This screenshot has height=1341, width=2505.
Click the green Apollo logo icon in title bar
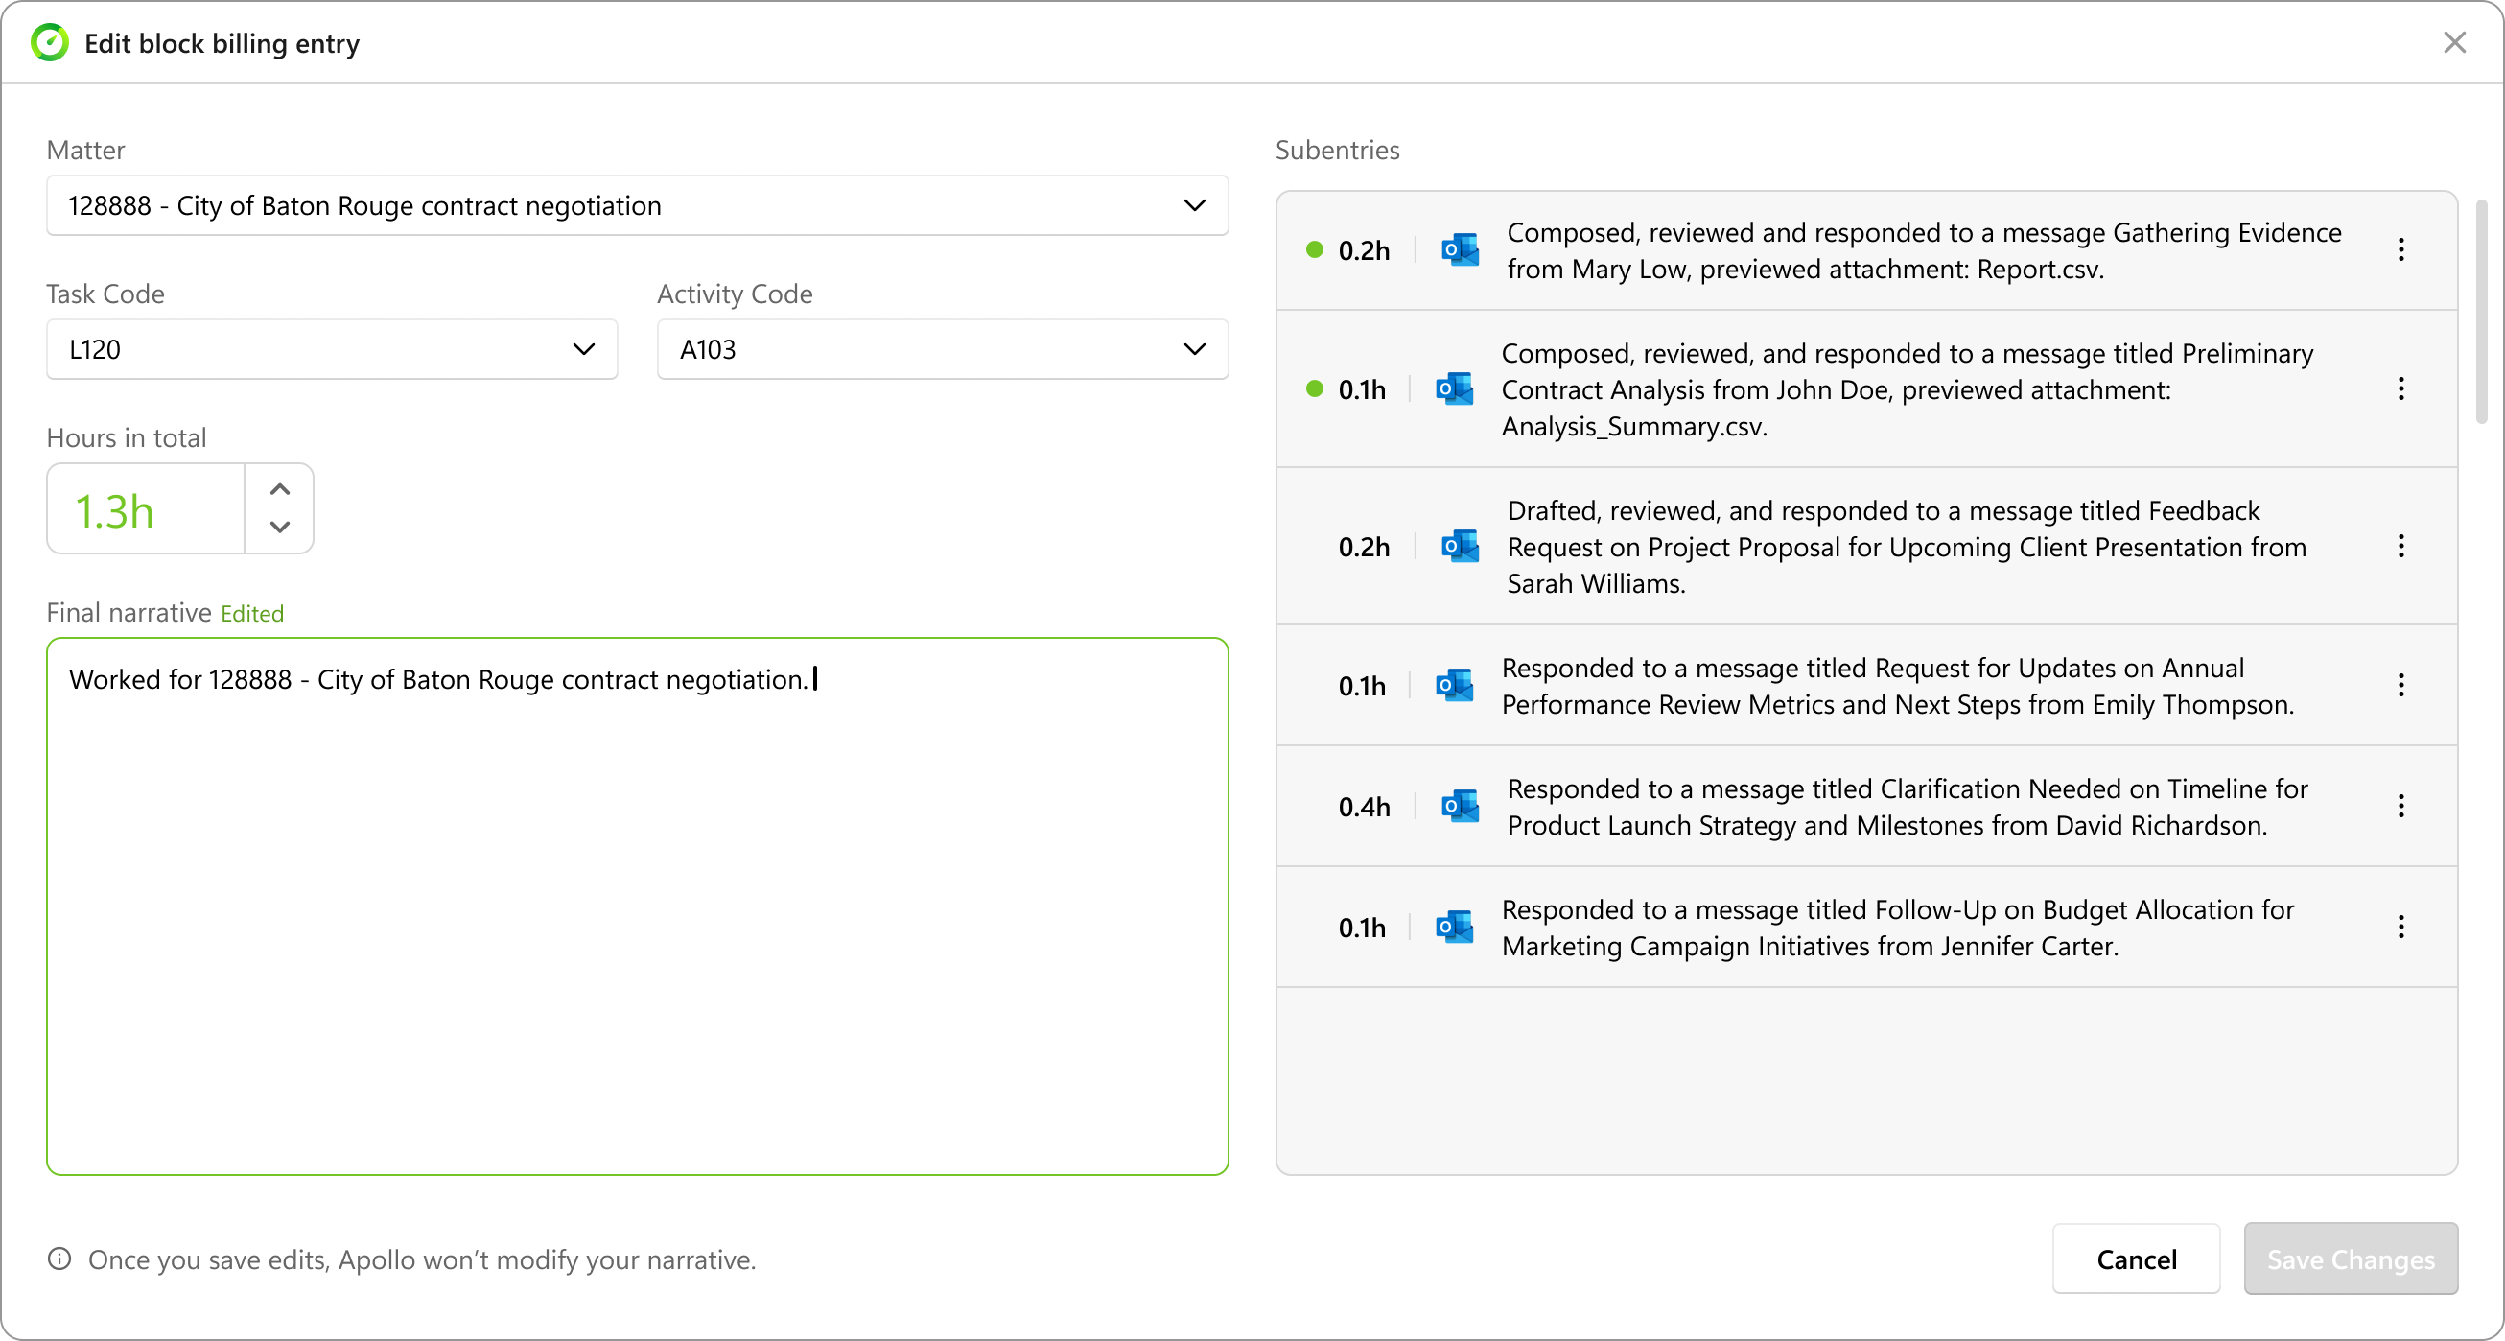click(50, 43)
